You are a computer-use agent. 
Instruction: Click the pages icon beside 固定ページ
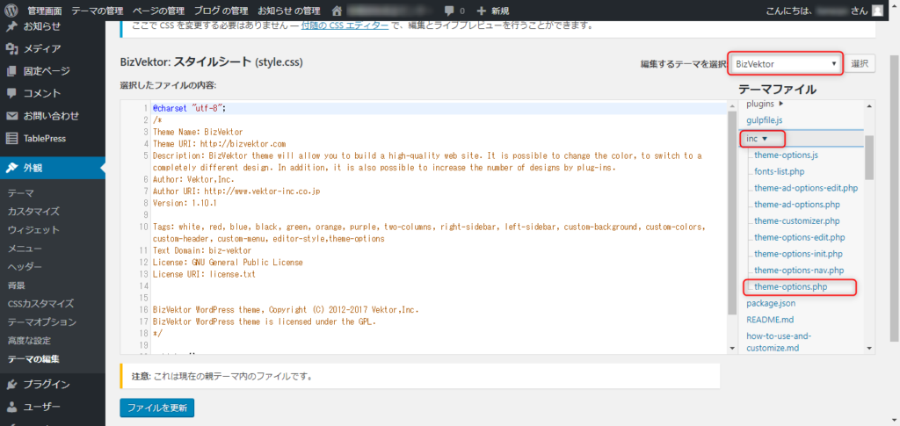point(11,71)
